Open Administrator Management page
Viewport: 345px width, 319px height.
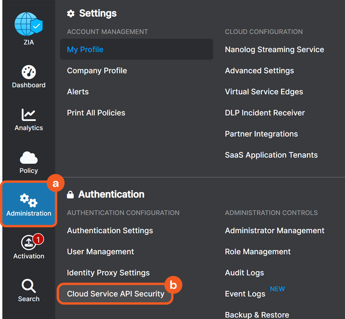pos(275,231)
